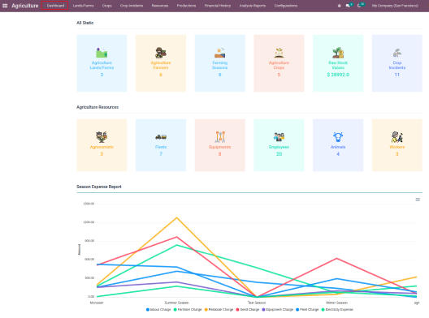Toggle the Equipment Charge legend series
This screenshot has height=318, width=429.
[277, 310]
